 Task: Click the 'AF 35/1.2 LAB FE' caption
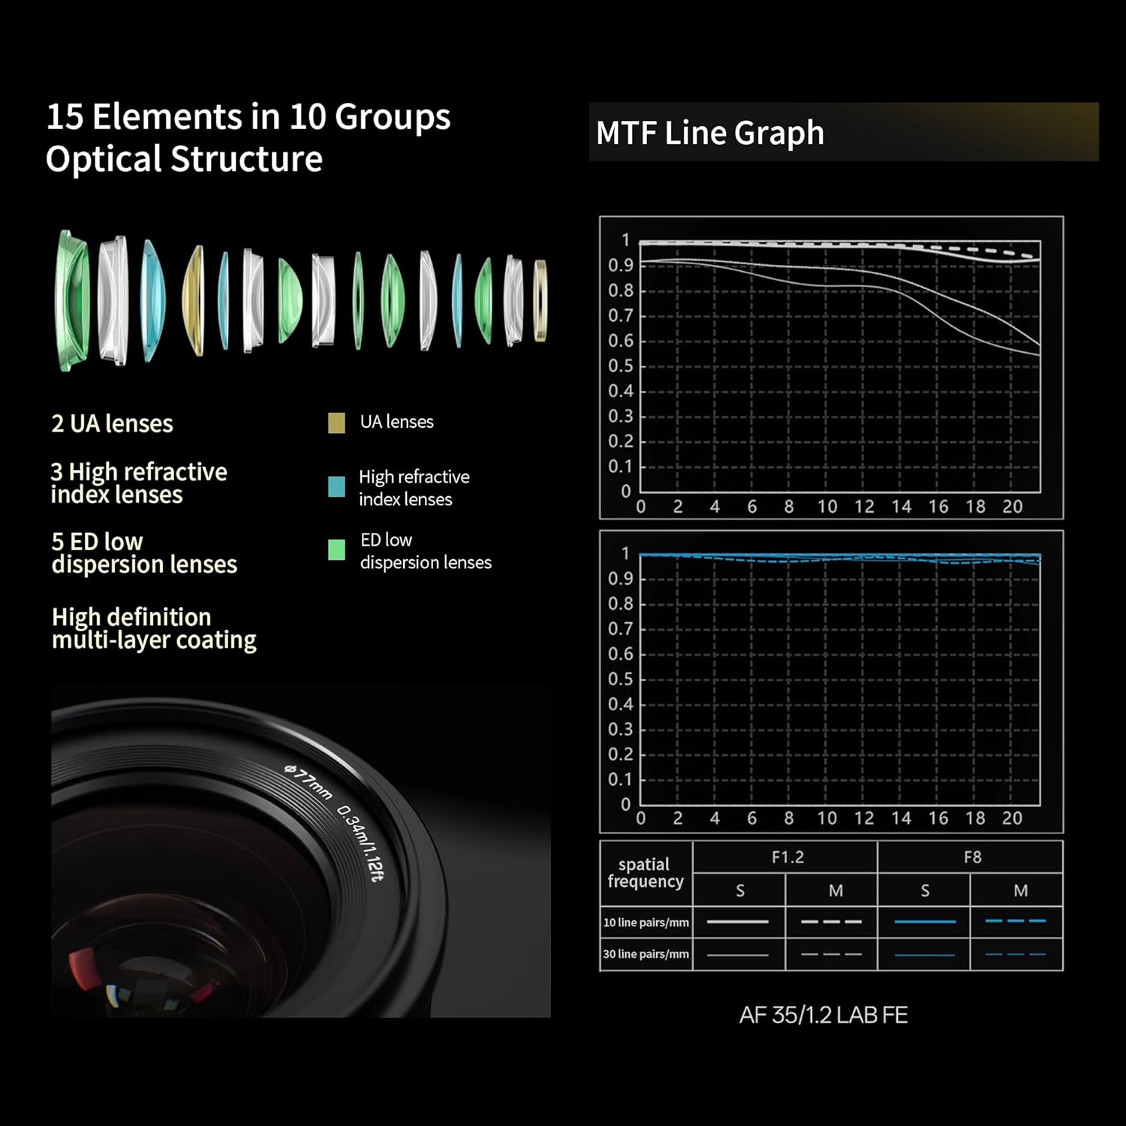point(823,1015)
